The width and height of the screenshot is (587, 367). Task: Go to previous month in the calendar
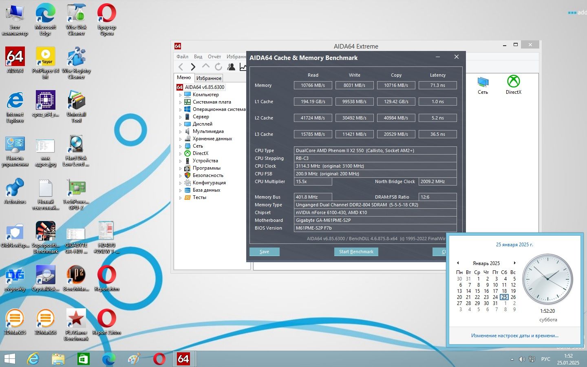(x=458, y=263)
